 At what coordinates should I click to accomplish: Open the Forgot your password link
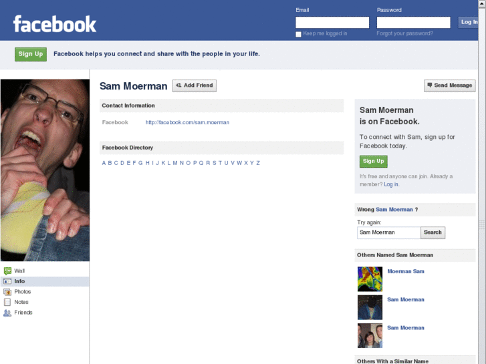pos(405,33)
